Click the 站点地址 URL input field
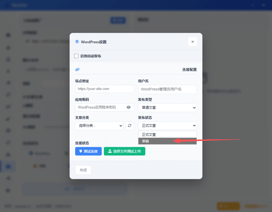Viewport: 272px width, 212px height. point(104,89)
